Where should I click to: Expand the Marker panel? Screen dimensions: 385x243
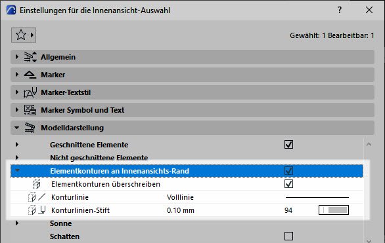[16, 75]
